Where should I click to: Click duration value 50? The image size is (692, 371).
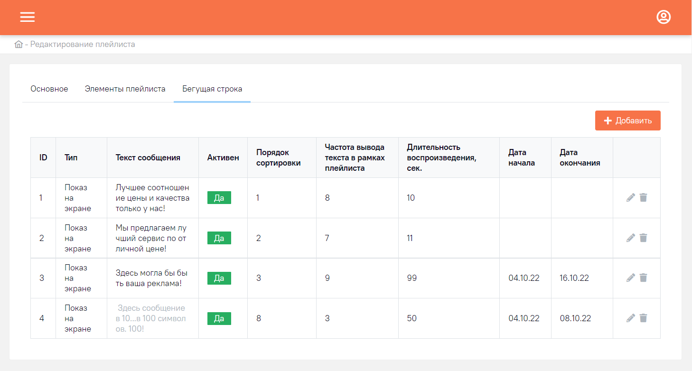coord(412,318)
